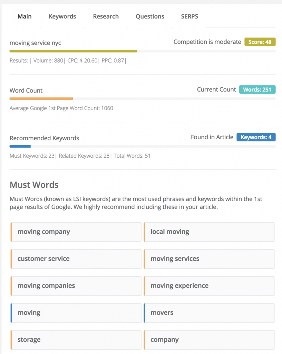Click the Words: 251 badge
Image resolution: width=282 pixels, height=354 pixels.
click(257, 90)
